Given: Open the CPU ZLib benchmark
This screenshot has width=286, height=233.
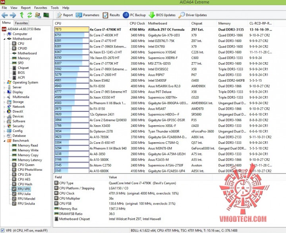Looking at the screenshot, I should [24, 174].
